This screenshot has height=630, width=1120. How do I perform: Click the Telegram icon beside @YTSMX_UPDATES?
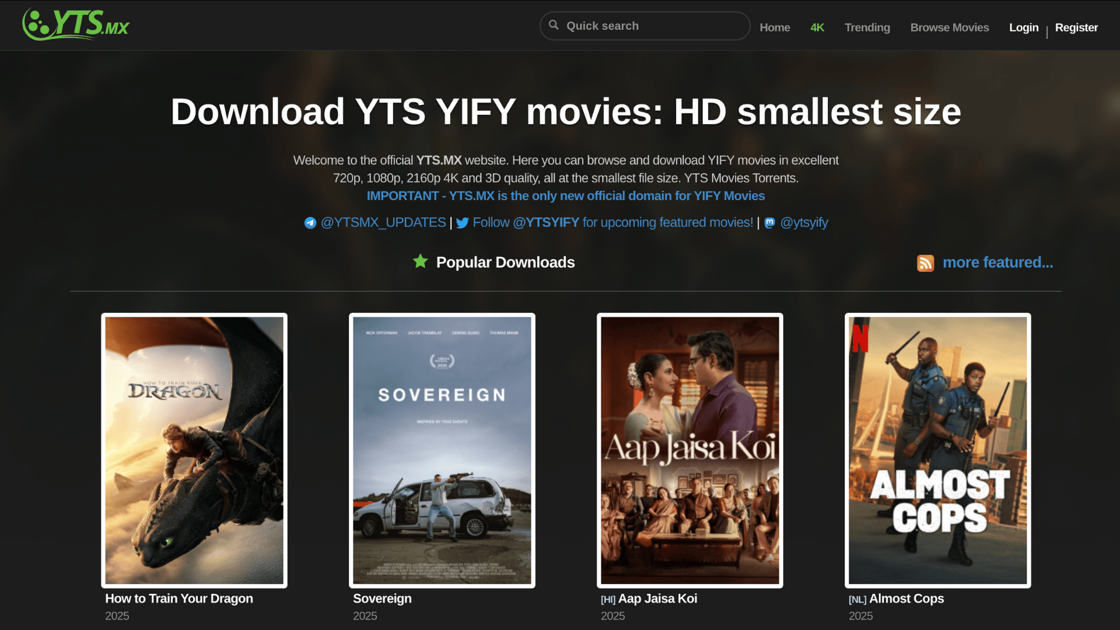[310, 223]
